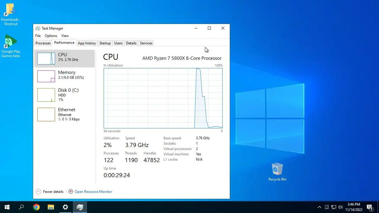This screenshot has width=379, height=213.
Task: Click the Disk 0 (C:) sidebar label
Action: click(68, 90)
